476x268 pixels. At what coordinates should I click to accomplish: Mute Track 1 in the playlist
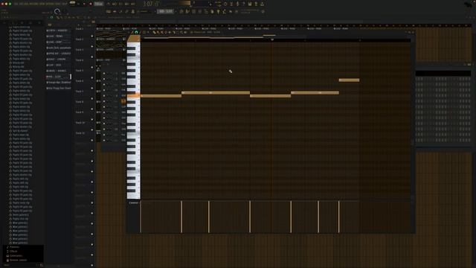92,36
